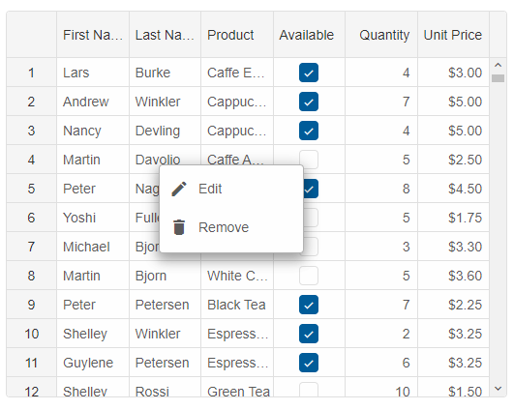Sort by the Unit Price header
Viewport: 514px width, 410px height.
[453, 35]
